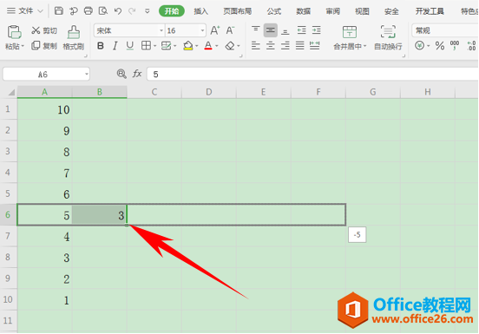Expand Merge and Center dropdown arrow
479x334 pixels.
coord(364,46)
